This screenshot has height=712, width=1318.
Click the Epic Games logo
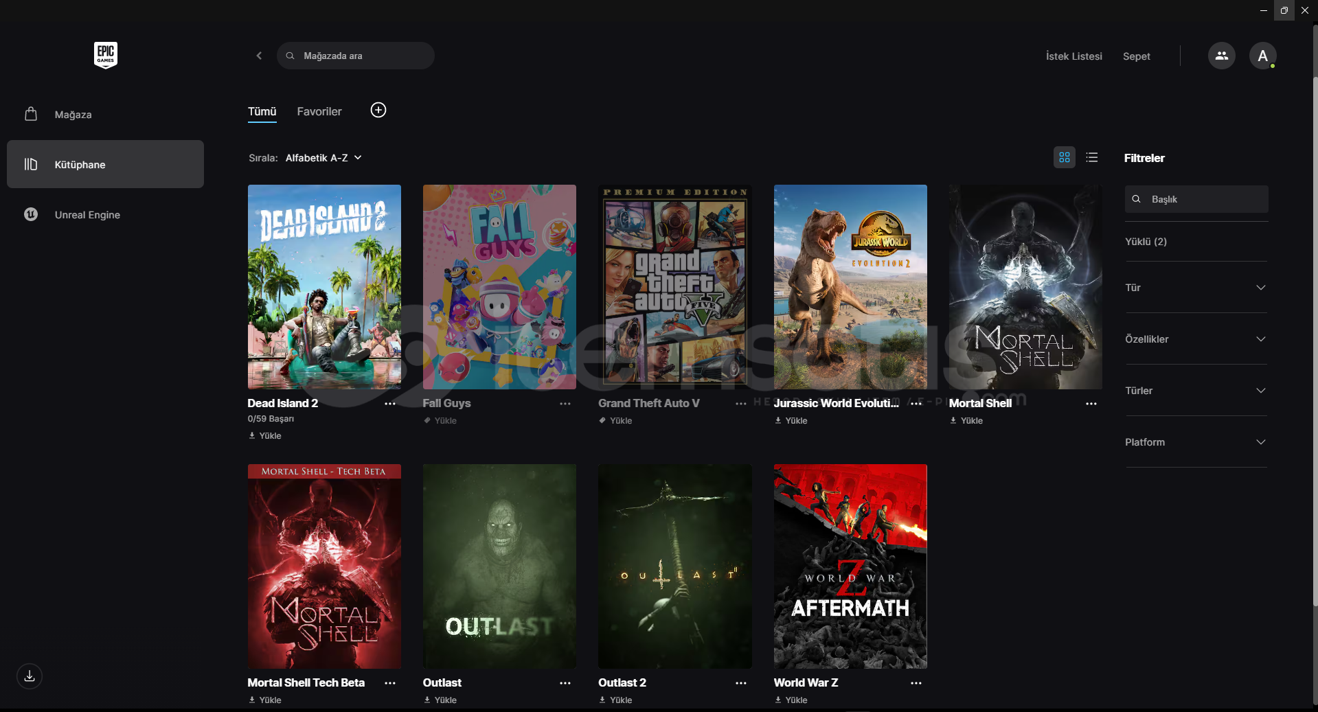point(106,55)
